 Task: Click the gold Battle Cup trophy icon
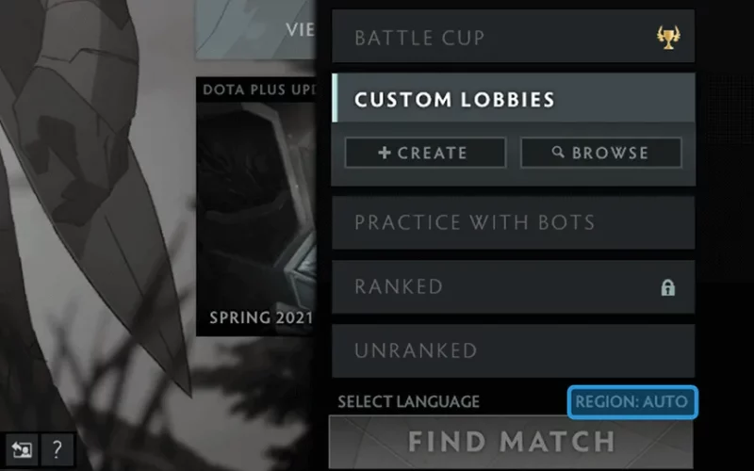click(668, 38)
